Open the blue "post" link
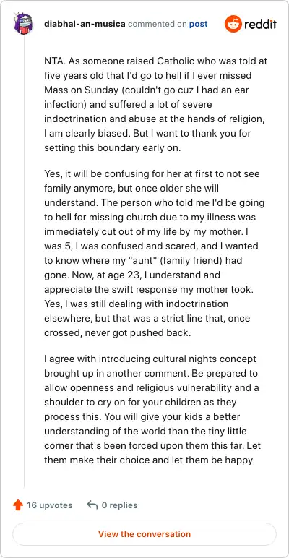 (198, 24)
